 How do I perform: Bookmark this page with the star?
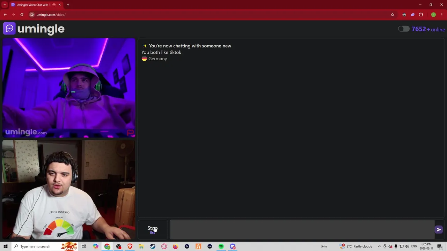(x=393, y=15)
